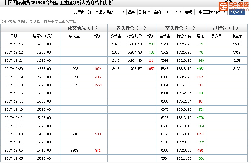Viewport: 251px width, 163px height.
Task: Select the date 2017-12-18
Action: 14,85
